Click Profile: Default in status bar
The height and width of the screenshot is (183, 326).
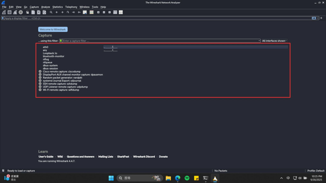[x=315, y=171]
